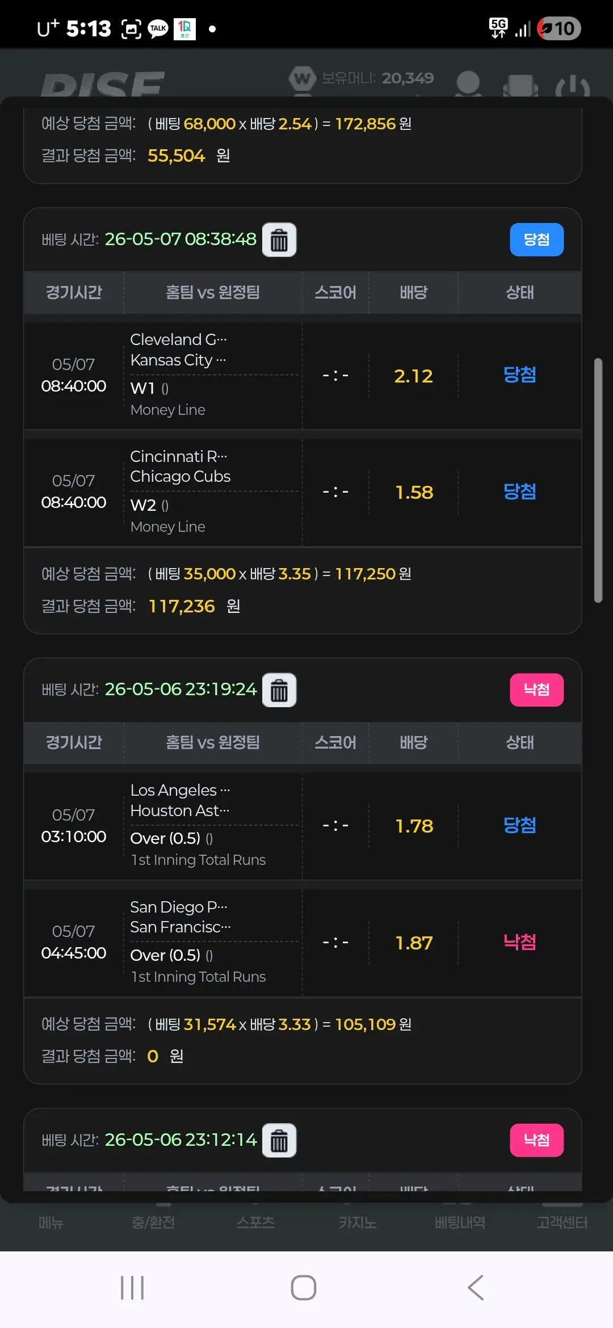Open the user profile icon in header
Screen dimensions: 613x1328
click(x=469, y=83)
